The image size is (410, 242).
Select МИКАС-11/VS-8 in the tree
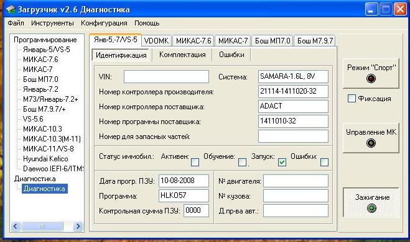pyautogui.click(x=49, y=149)
